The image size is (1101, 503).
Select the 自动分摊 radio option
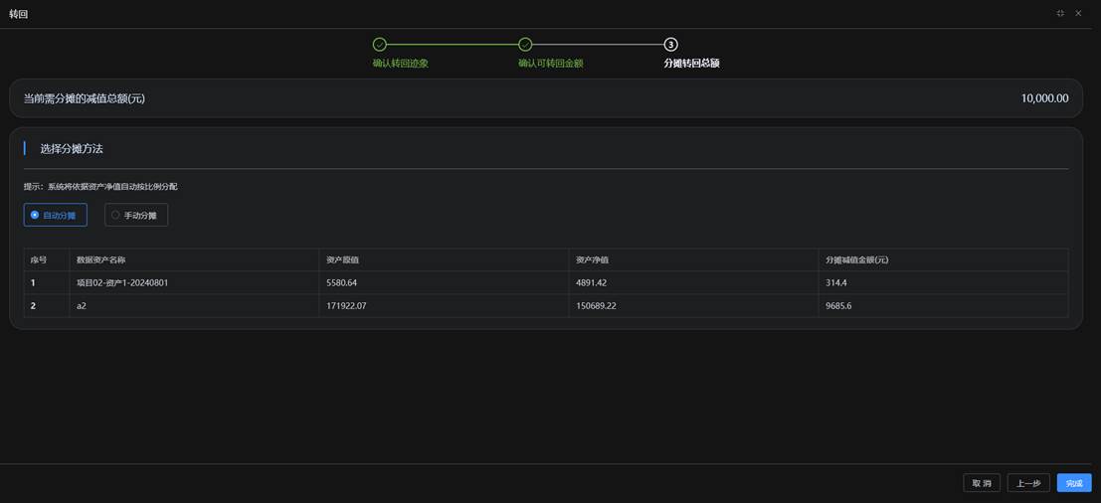coord(55,215)
